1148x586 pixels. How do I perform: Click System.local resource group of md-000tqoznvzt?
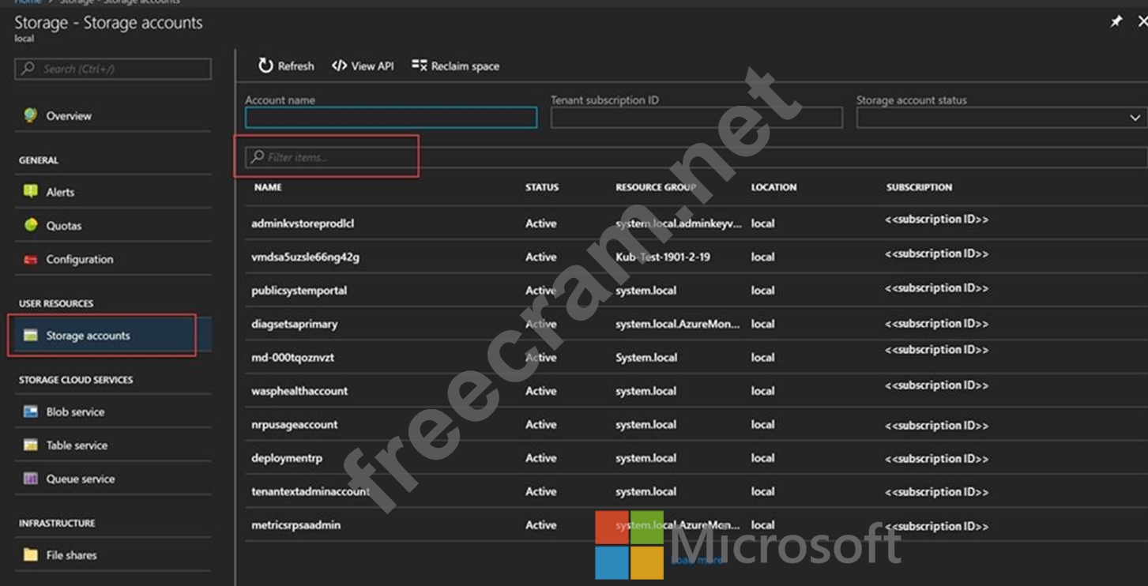646,357
